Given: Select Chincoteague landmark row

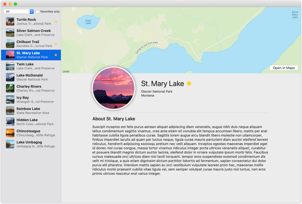Looking at the screenshot, I should [31, 133].
